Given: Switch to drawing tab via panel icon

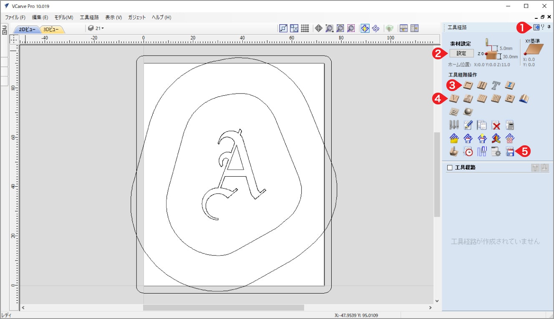Looking at the screenshot, I should (537, 28).
